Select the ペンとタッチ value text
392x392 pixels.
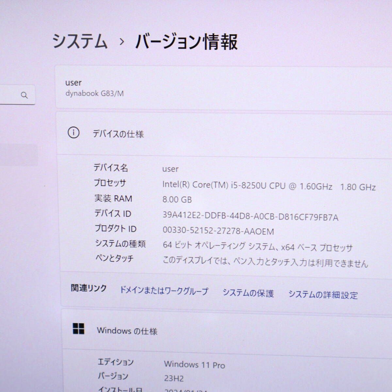265,262
